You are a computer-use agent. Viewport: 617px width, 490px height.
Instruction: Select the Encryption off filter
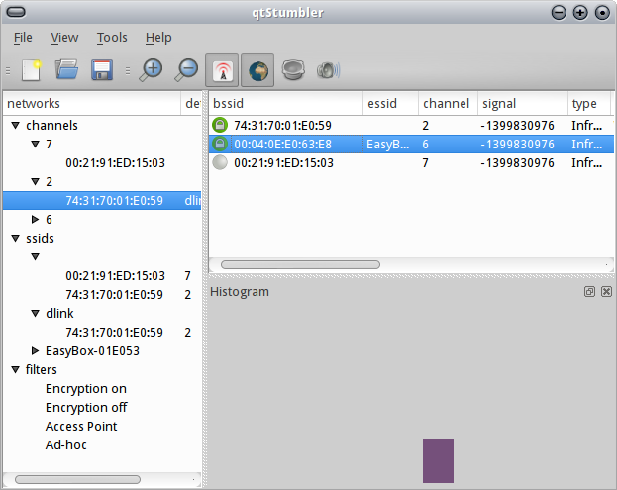(86, 408)
